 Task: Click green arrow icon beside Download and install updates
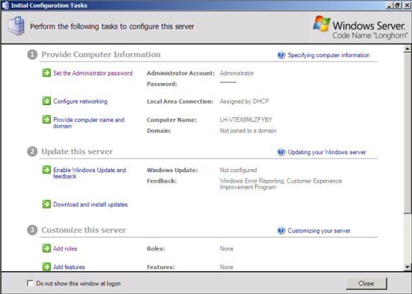(47, 204)
